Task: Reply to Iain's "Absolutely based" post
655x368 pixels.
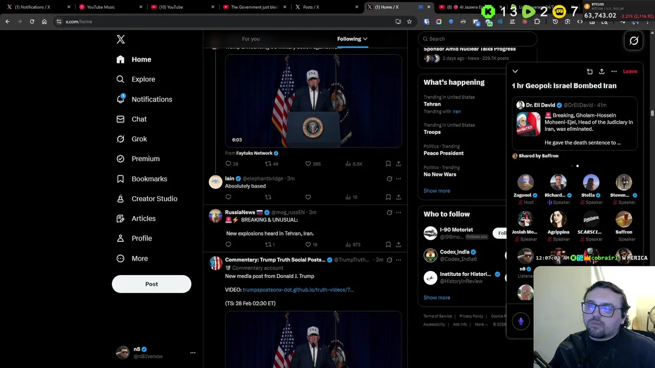Action: click(x=228, y=197)
